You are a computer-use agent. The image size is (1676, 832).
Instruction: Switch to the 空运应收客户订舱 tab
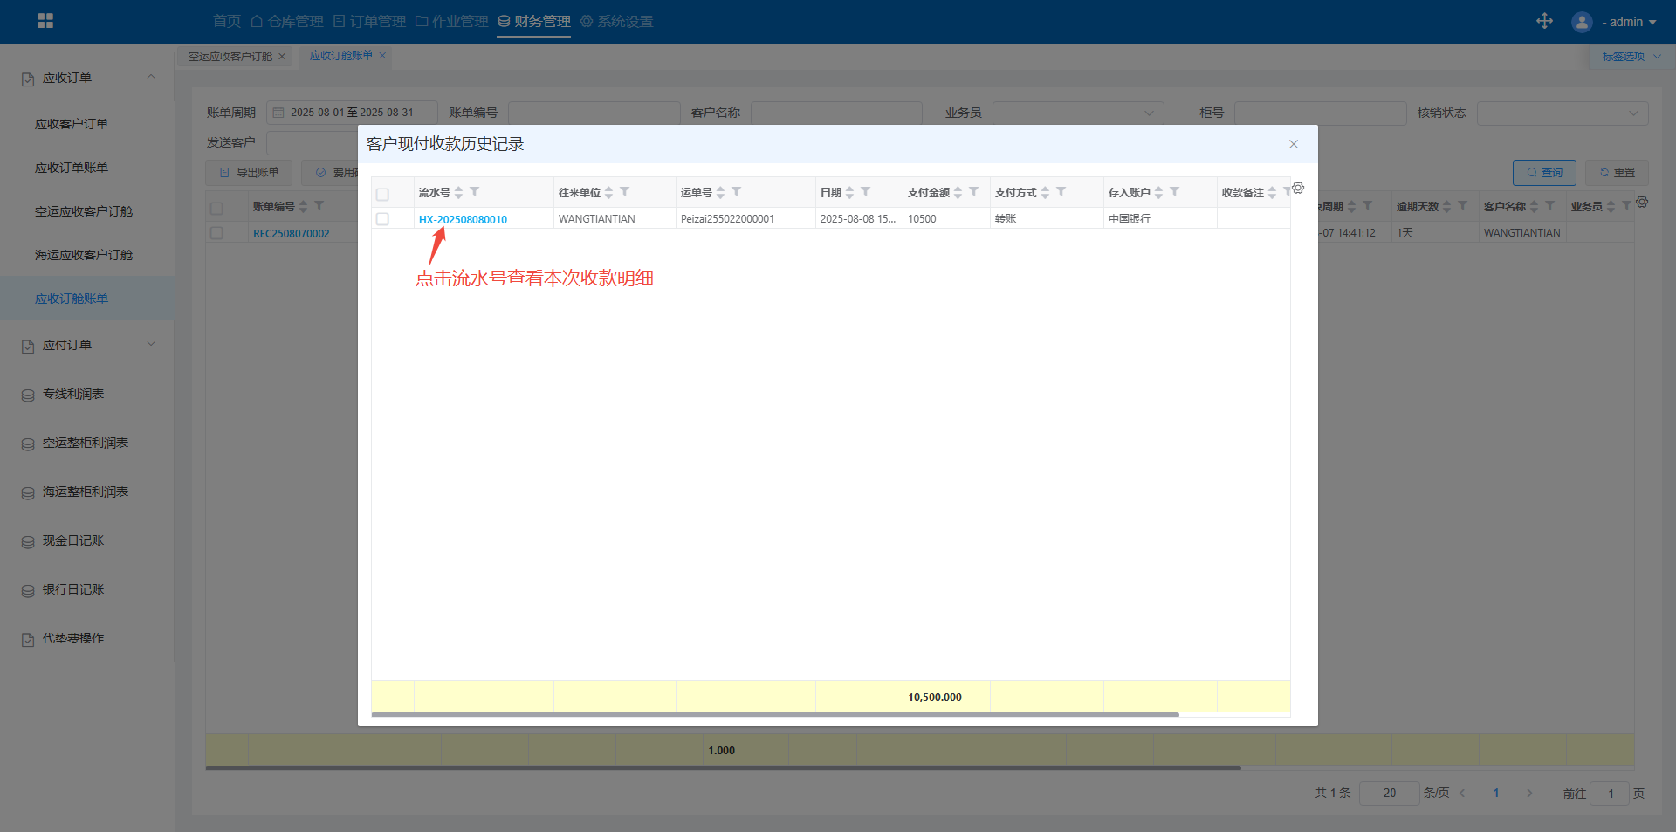pyautogui.click(x=230, y=56)
